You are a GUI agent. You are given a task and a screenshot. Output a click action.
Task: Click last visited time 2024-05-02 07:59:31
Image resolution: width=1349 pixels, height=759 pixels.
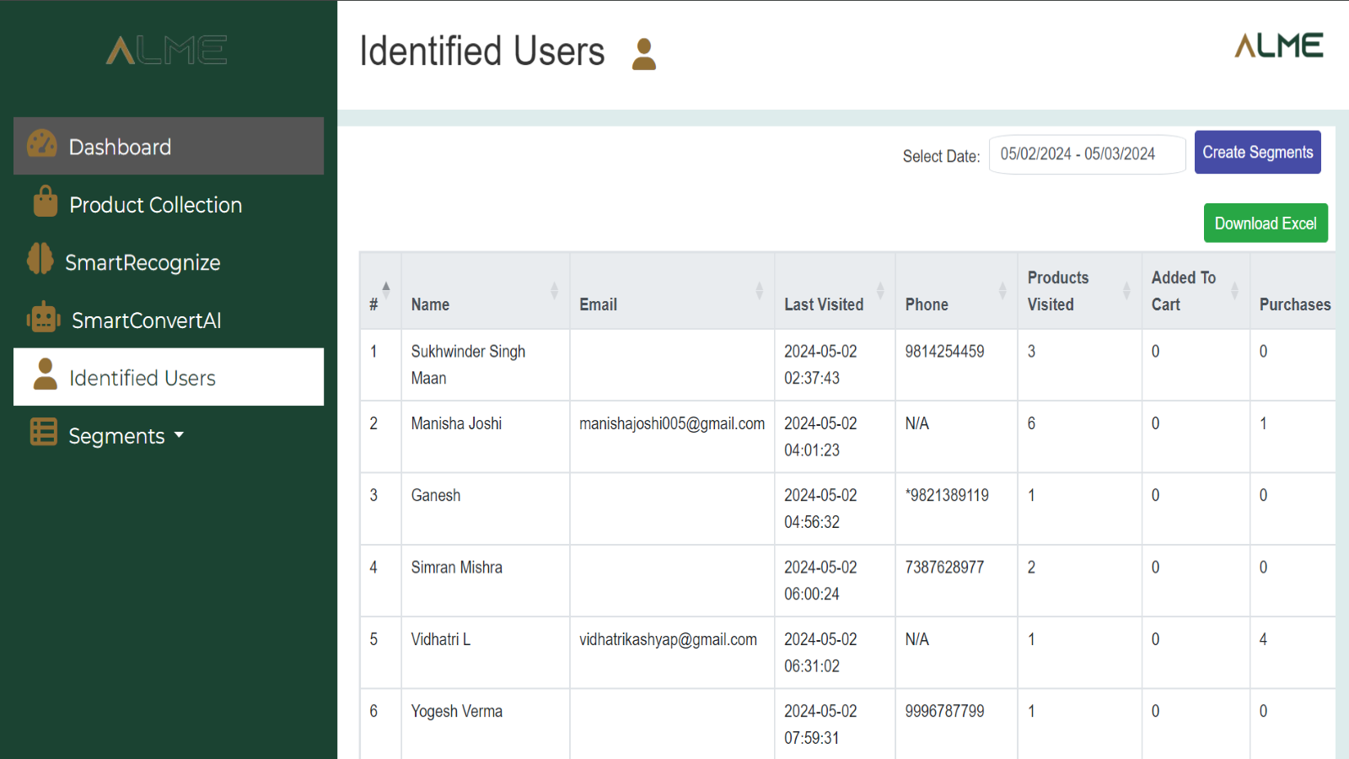[820, 724]
